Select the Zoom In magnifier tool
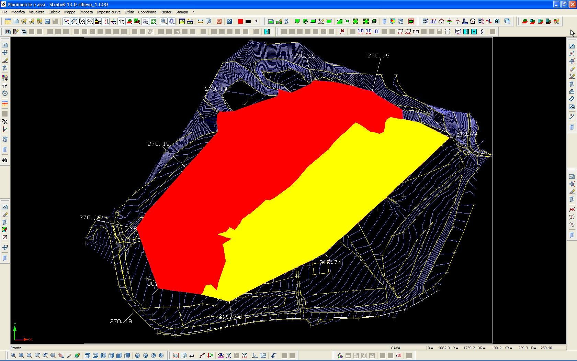The height and width of the screenshot is (361, 577). [21, 355]
